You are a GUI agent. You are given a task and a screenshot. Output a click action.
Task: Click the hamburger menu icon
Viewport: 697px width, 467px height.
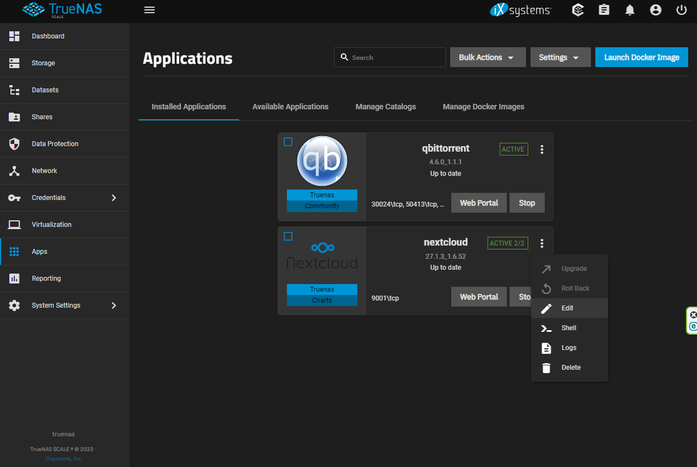(149, 10)
